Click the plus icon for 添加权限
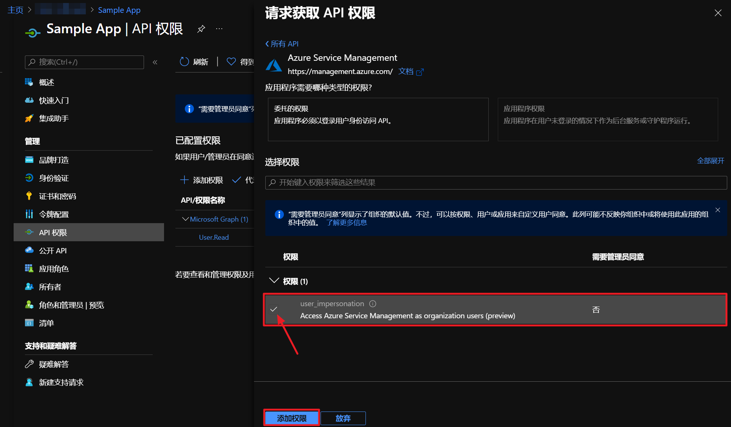Screen dimensions: 731x427 coord(184,180)
